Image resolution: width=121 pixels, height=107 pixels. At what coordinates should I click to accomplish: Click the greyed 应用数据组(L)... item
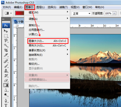[x=47, y=80]
